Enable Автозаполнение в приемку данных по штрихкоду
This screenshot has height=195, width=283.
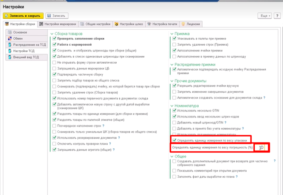tap(174, 56)
